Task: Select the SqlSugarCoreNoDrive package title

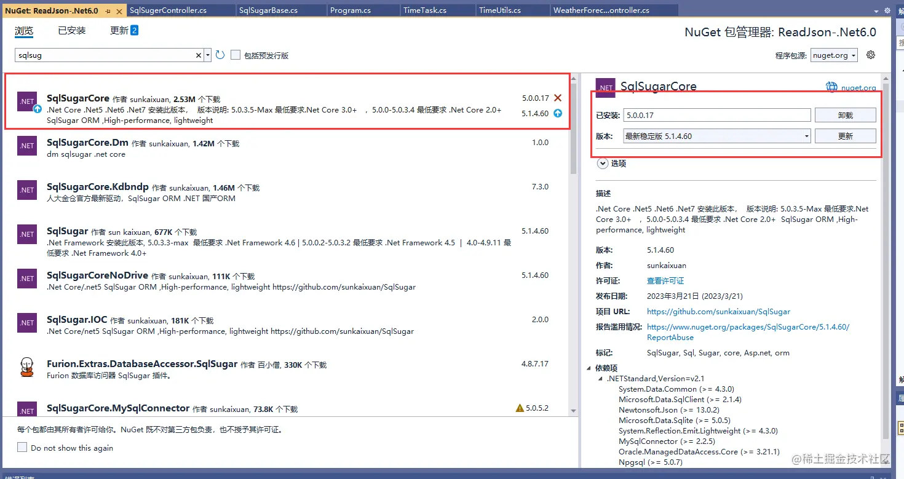Action: tap(98, 275)
